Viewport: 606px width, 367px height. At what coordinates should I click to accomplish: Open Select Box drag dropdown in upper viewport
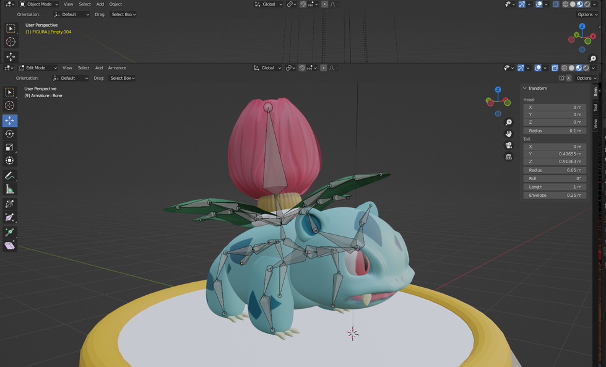(124, 14)
